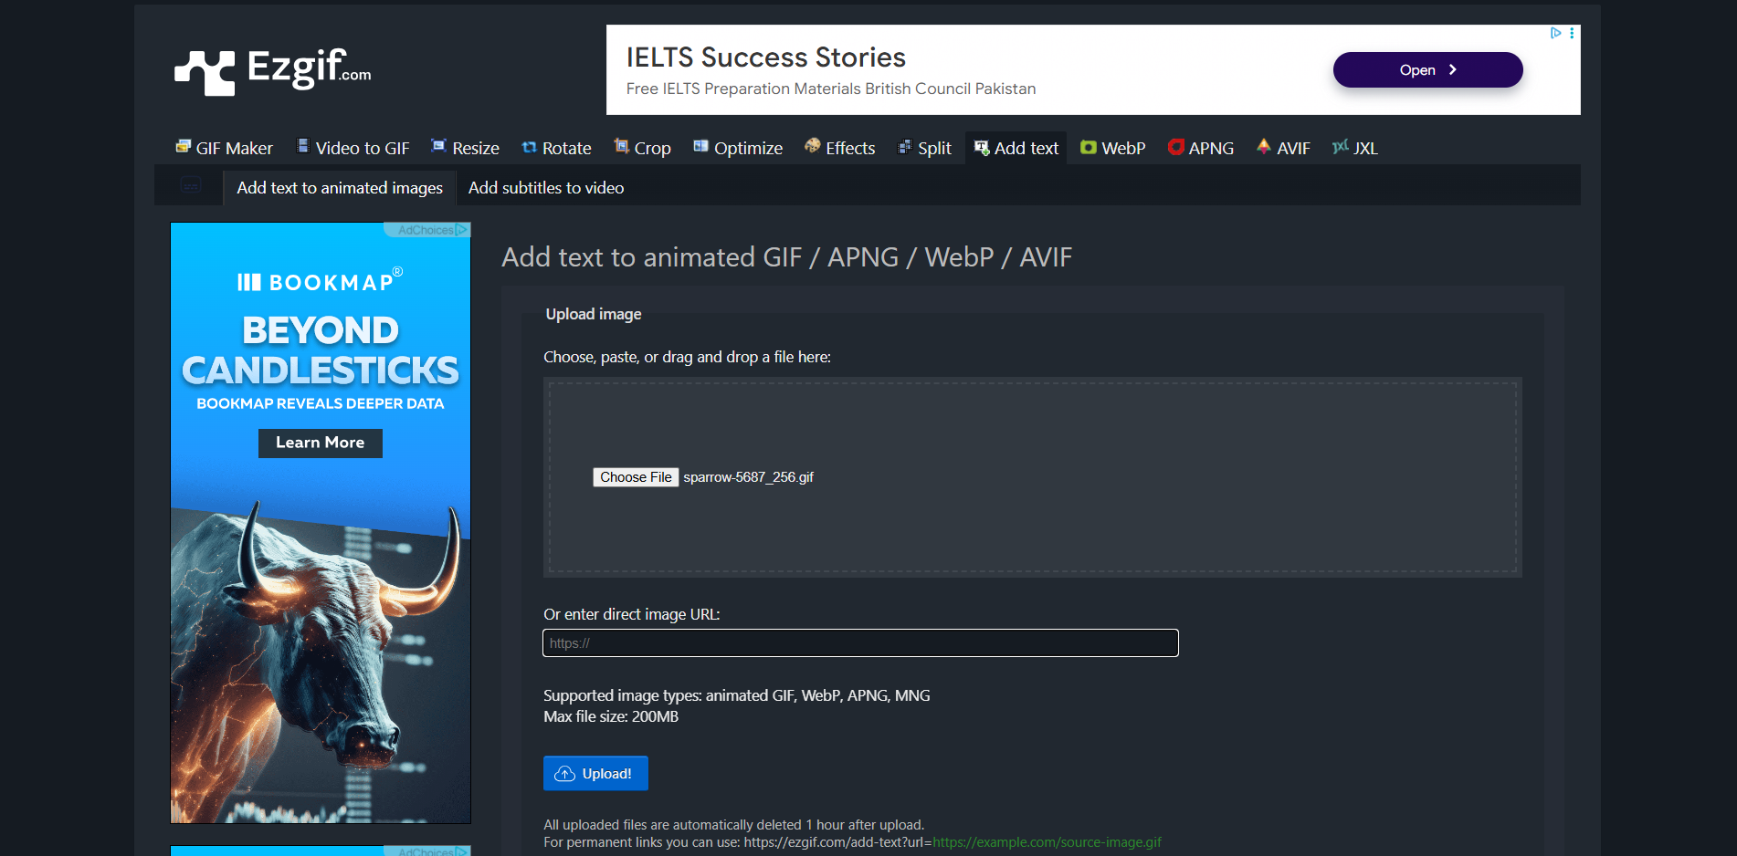
Task: Click the 'Upload image' section heading
Action: coord(594,314)
